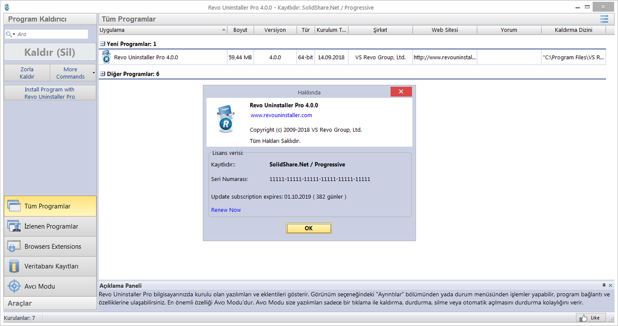This screenshot has height=326, width=618.
Task: Click the Avcı Modu crosshair icon
Action: coord(14,286)
